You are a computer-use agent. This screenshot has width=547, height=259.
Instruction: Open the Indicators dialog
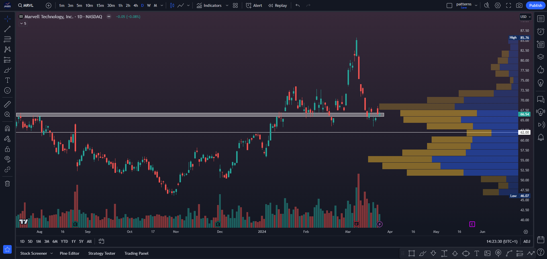point(209,5)
